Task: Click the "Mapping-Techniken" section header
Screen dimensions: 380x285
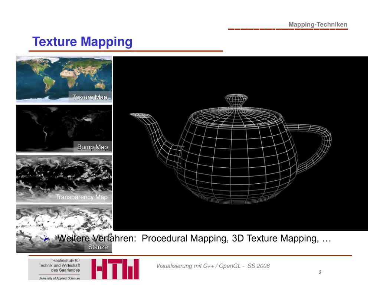Action: pos(318,25)
